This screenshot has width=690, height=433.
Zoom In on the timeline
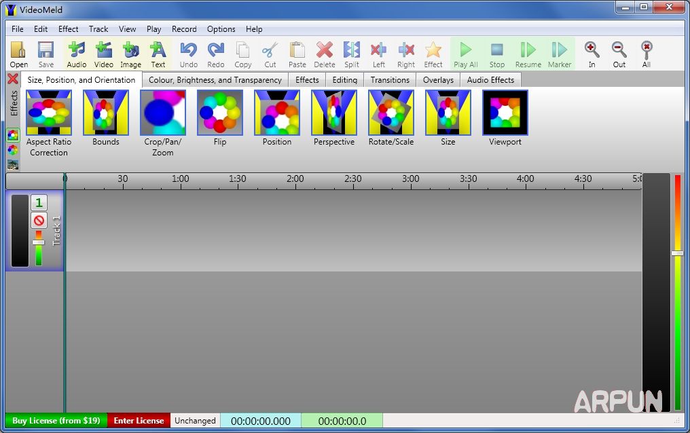pyautogui.click(x=592, y=54)
